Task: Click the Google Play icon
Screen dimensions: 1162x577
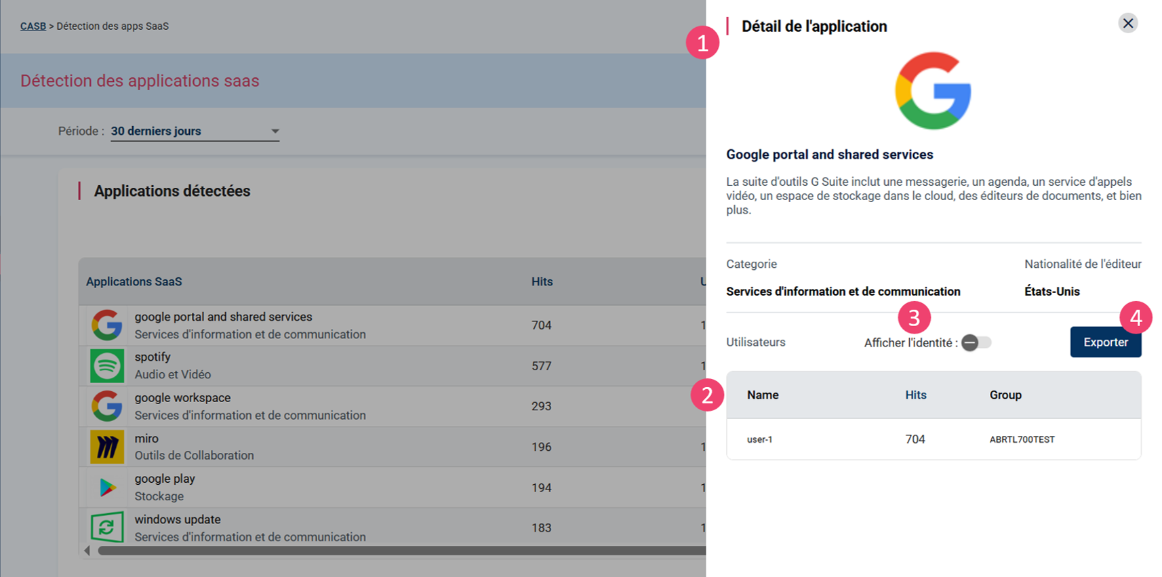Action: [107, 488]
